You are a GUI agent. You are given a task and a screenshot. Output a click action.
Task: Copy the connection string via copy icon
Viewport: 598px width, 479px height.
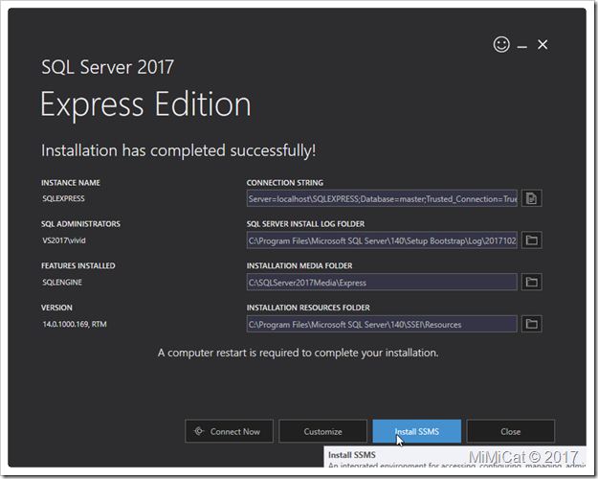coord(532,198)
